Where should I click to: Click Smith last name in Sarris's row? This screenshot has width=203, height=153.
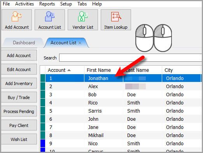[x=142, y=111]
